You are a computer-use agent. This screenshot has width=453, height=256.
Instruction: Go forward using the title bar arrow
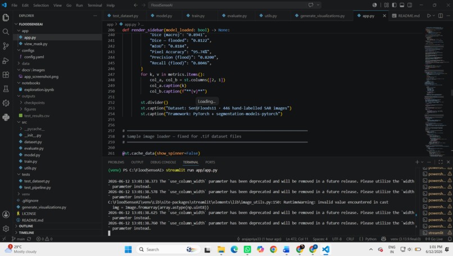143,5
